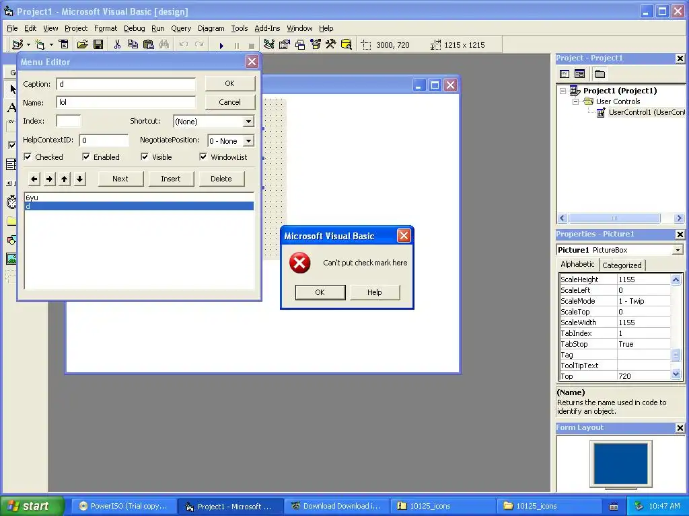The image size is (689, 516).
Task: Click the Properties list scroll-up arrow
Action: click(x=676, y=279)
